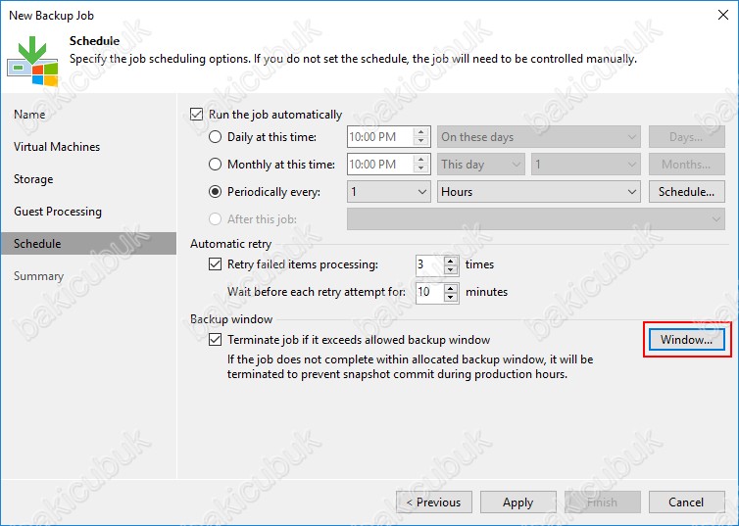Click the Months... button
Image resolution: width=739 pixels, height=526 pixels.
click(687, 165)
